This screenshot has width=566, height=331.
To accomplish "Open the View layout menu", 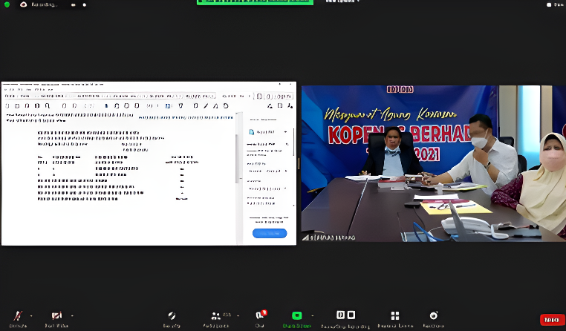I will pyautogui.click(x=553, y=4).
